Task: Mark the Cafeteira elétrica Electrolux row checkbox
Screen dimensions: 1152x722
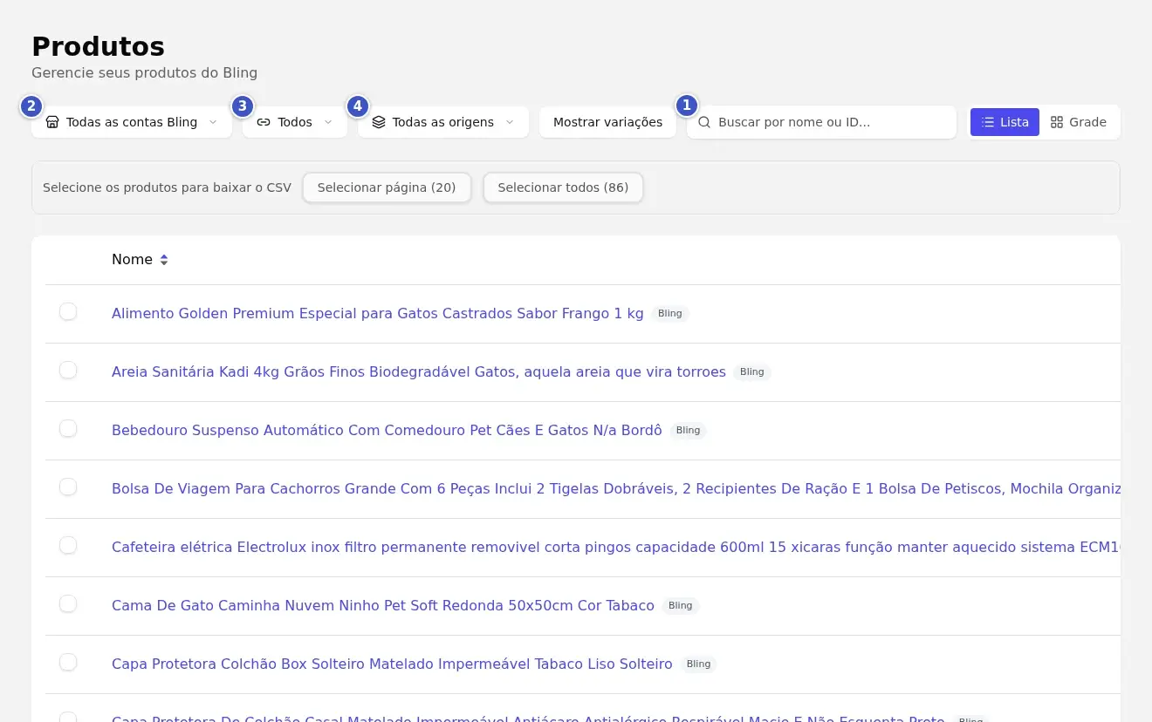Action: tap(68, 545)
